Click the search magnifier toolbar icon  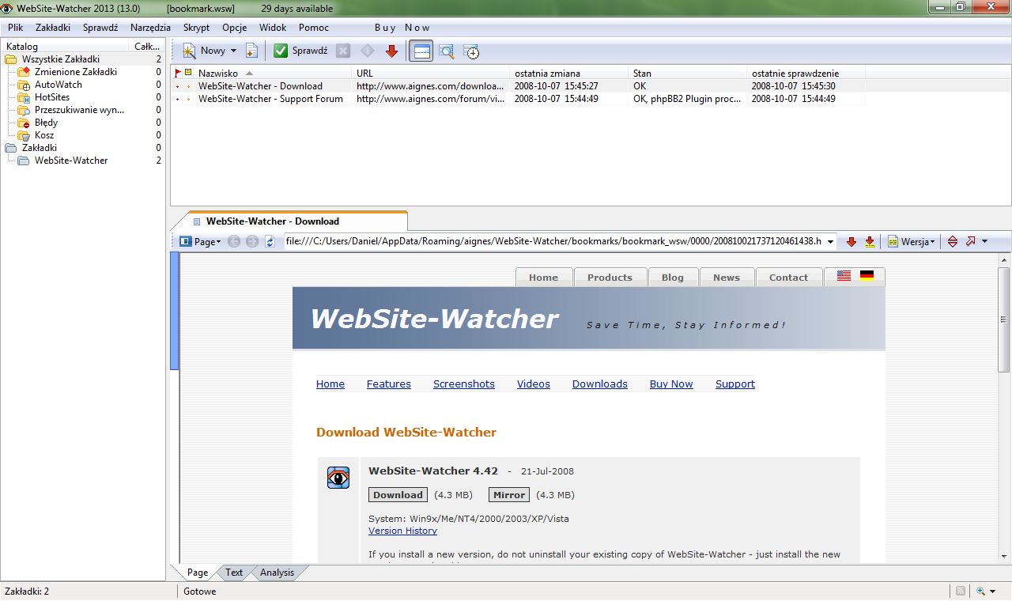click(447, 51)
